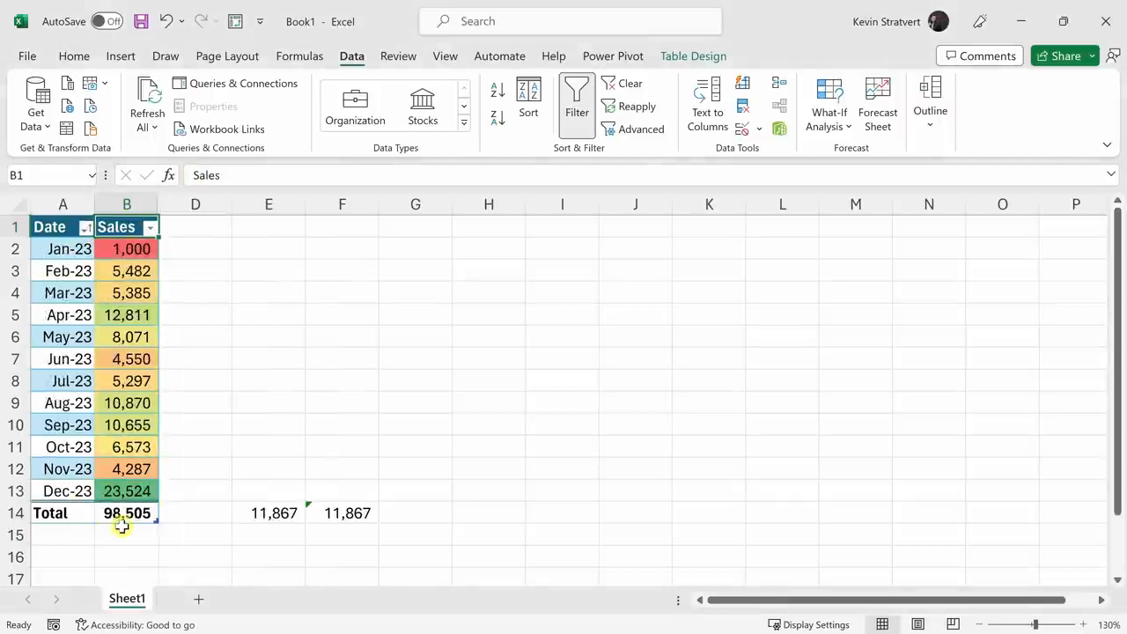Select the From Web icon
The width and height of the screenshot is (1127, 634).
68,107
